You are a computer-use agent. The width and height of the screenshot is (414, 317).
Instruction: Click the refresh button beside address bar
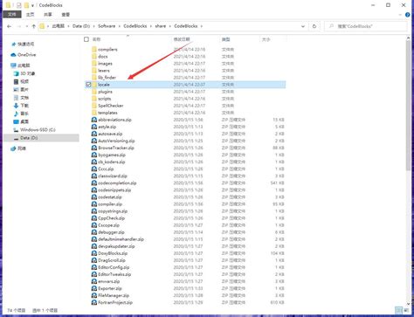pos(314,26)
